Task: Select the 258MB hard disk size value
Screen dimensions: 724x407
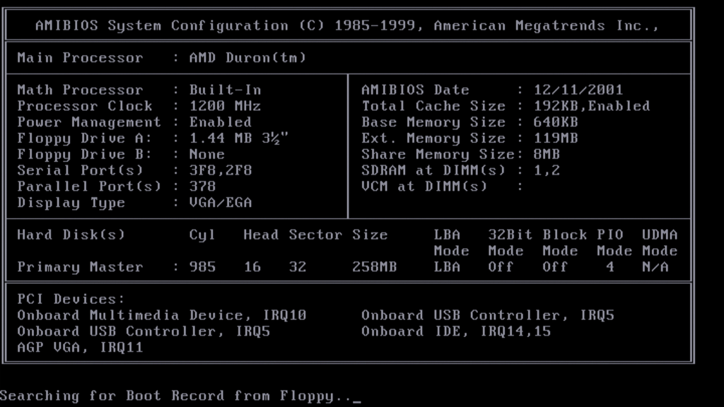Action: click(374, 267)
